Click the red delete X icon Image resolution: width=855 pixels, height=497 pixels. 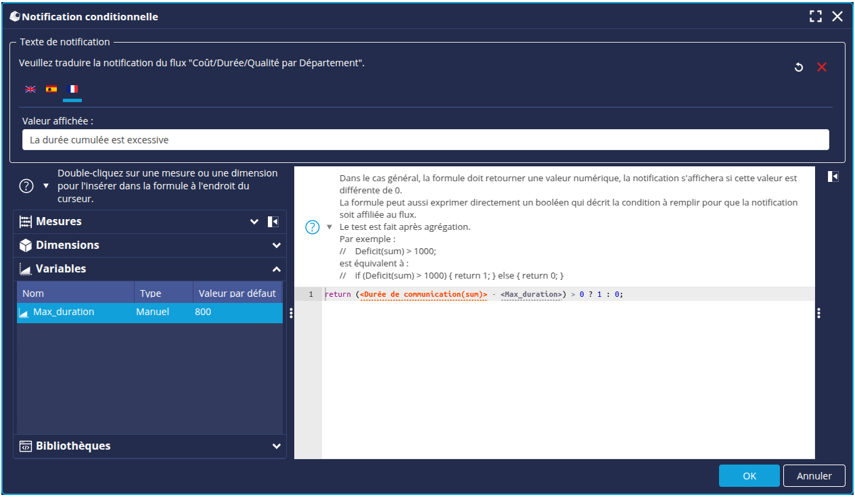click(822, 67)
